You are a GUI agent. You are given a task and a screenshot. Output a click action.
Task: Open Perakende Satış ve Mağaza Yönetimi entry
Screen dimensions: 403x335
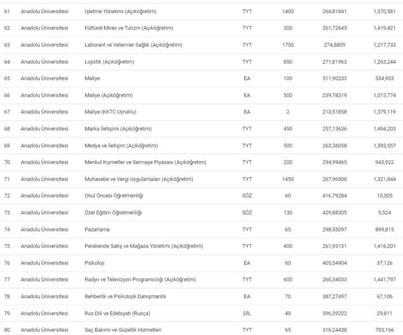[x=143, y=246]
